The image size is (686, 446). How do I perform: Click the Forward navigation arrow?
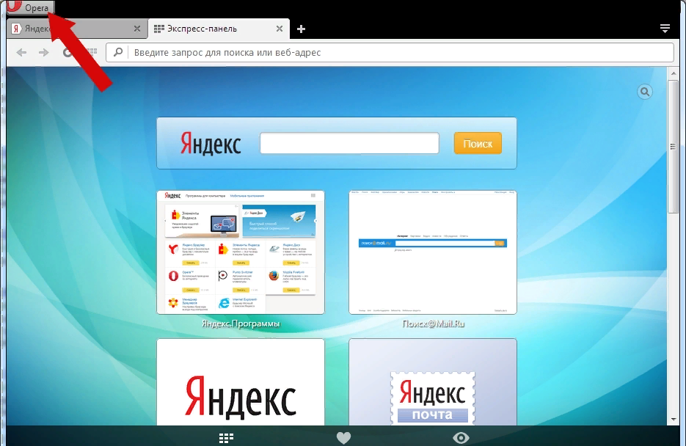[44, 52]
